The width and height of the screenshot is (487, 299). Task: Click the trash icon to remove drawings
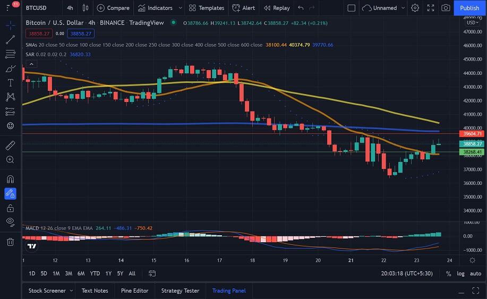point(10,242)
